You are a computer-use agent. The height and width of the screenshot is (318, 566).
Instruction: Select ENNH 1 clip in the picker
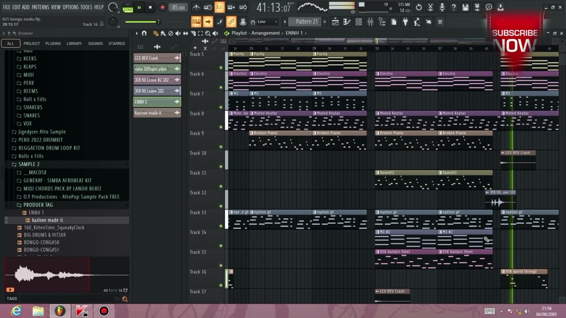pyautogui.click(x=157, y=102)
